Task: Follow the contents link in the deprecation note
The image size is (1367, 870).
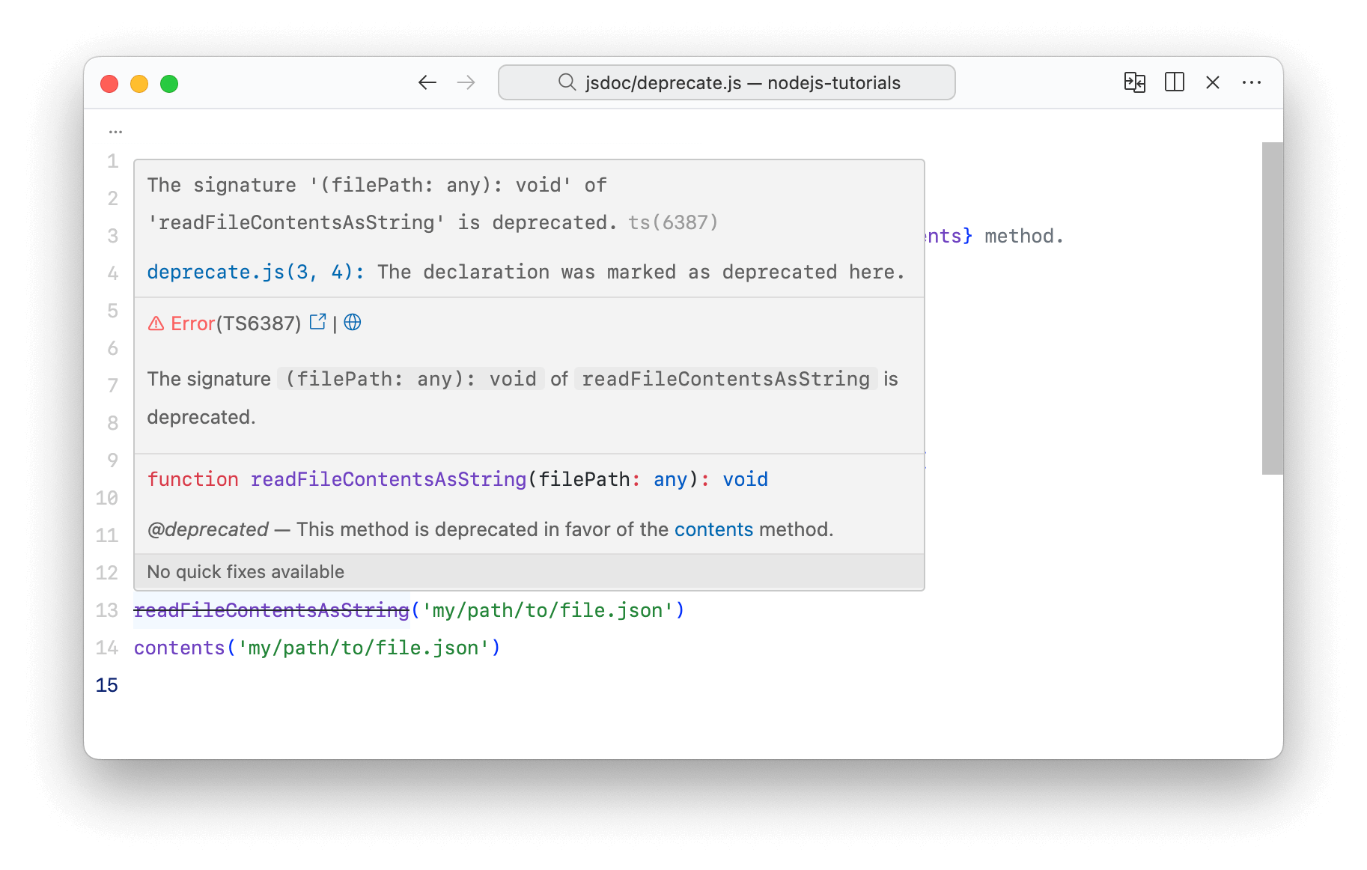Action: [713, 529]
